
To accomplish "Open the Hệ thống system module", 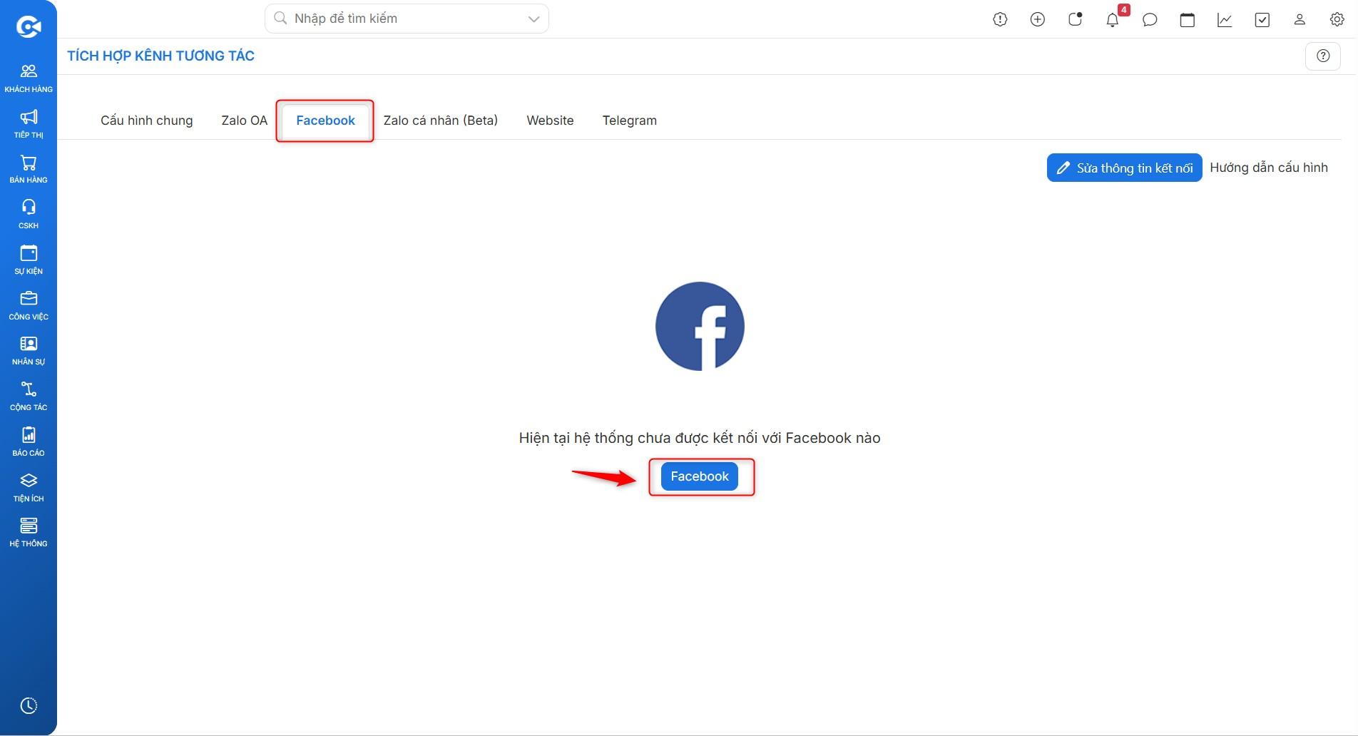I will [29, 532].
